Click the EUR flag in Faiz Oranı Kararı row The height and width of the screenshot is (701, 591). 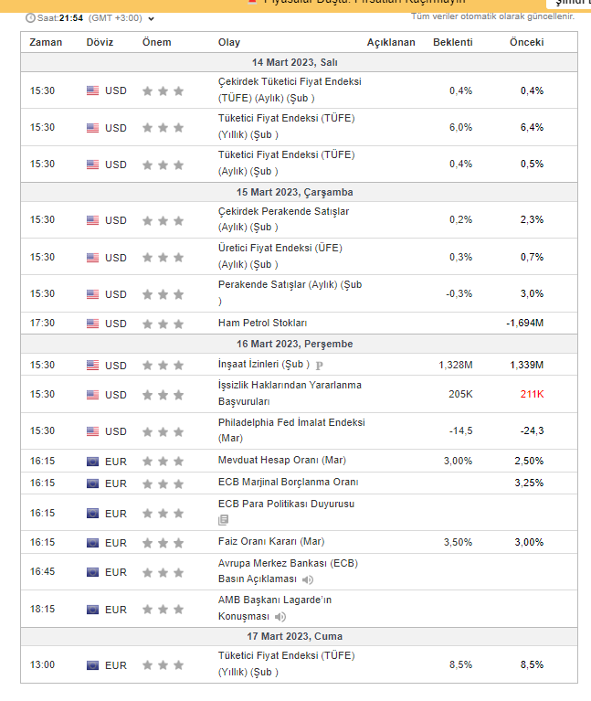(93, 543)
